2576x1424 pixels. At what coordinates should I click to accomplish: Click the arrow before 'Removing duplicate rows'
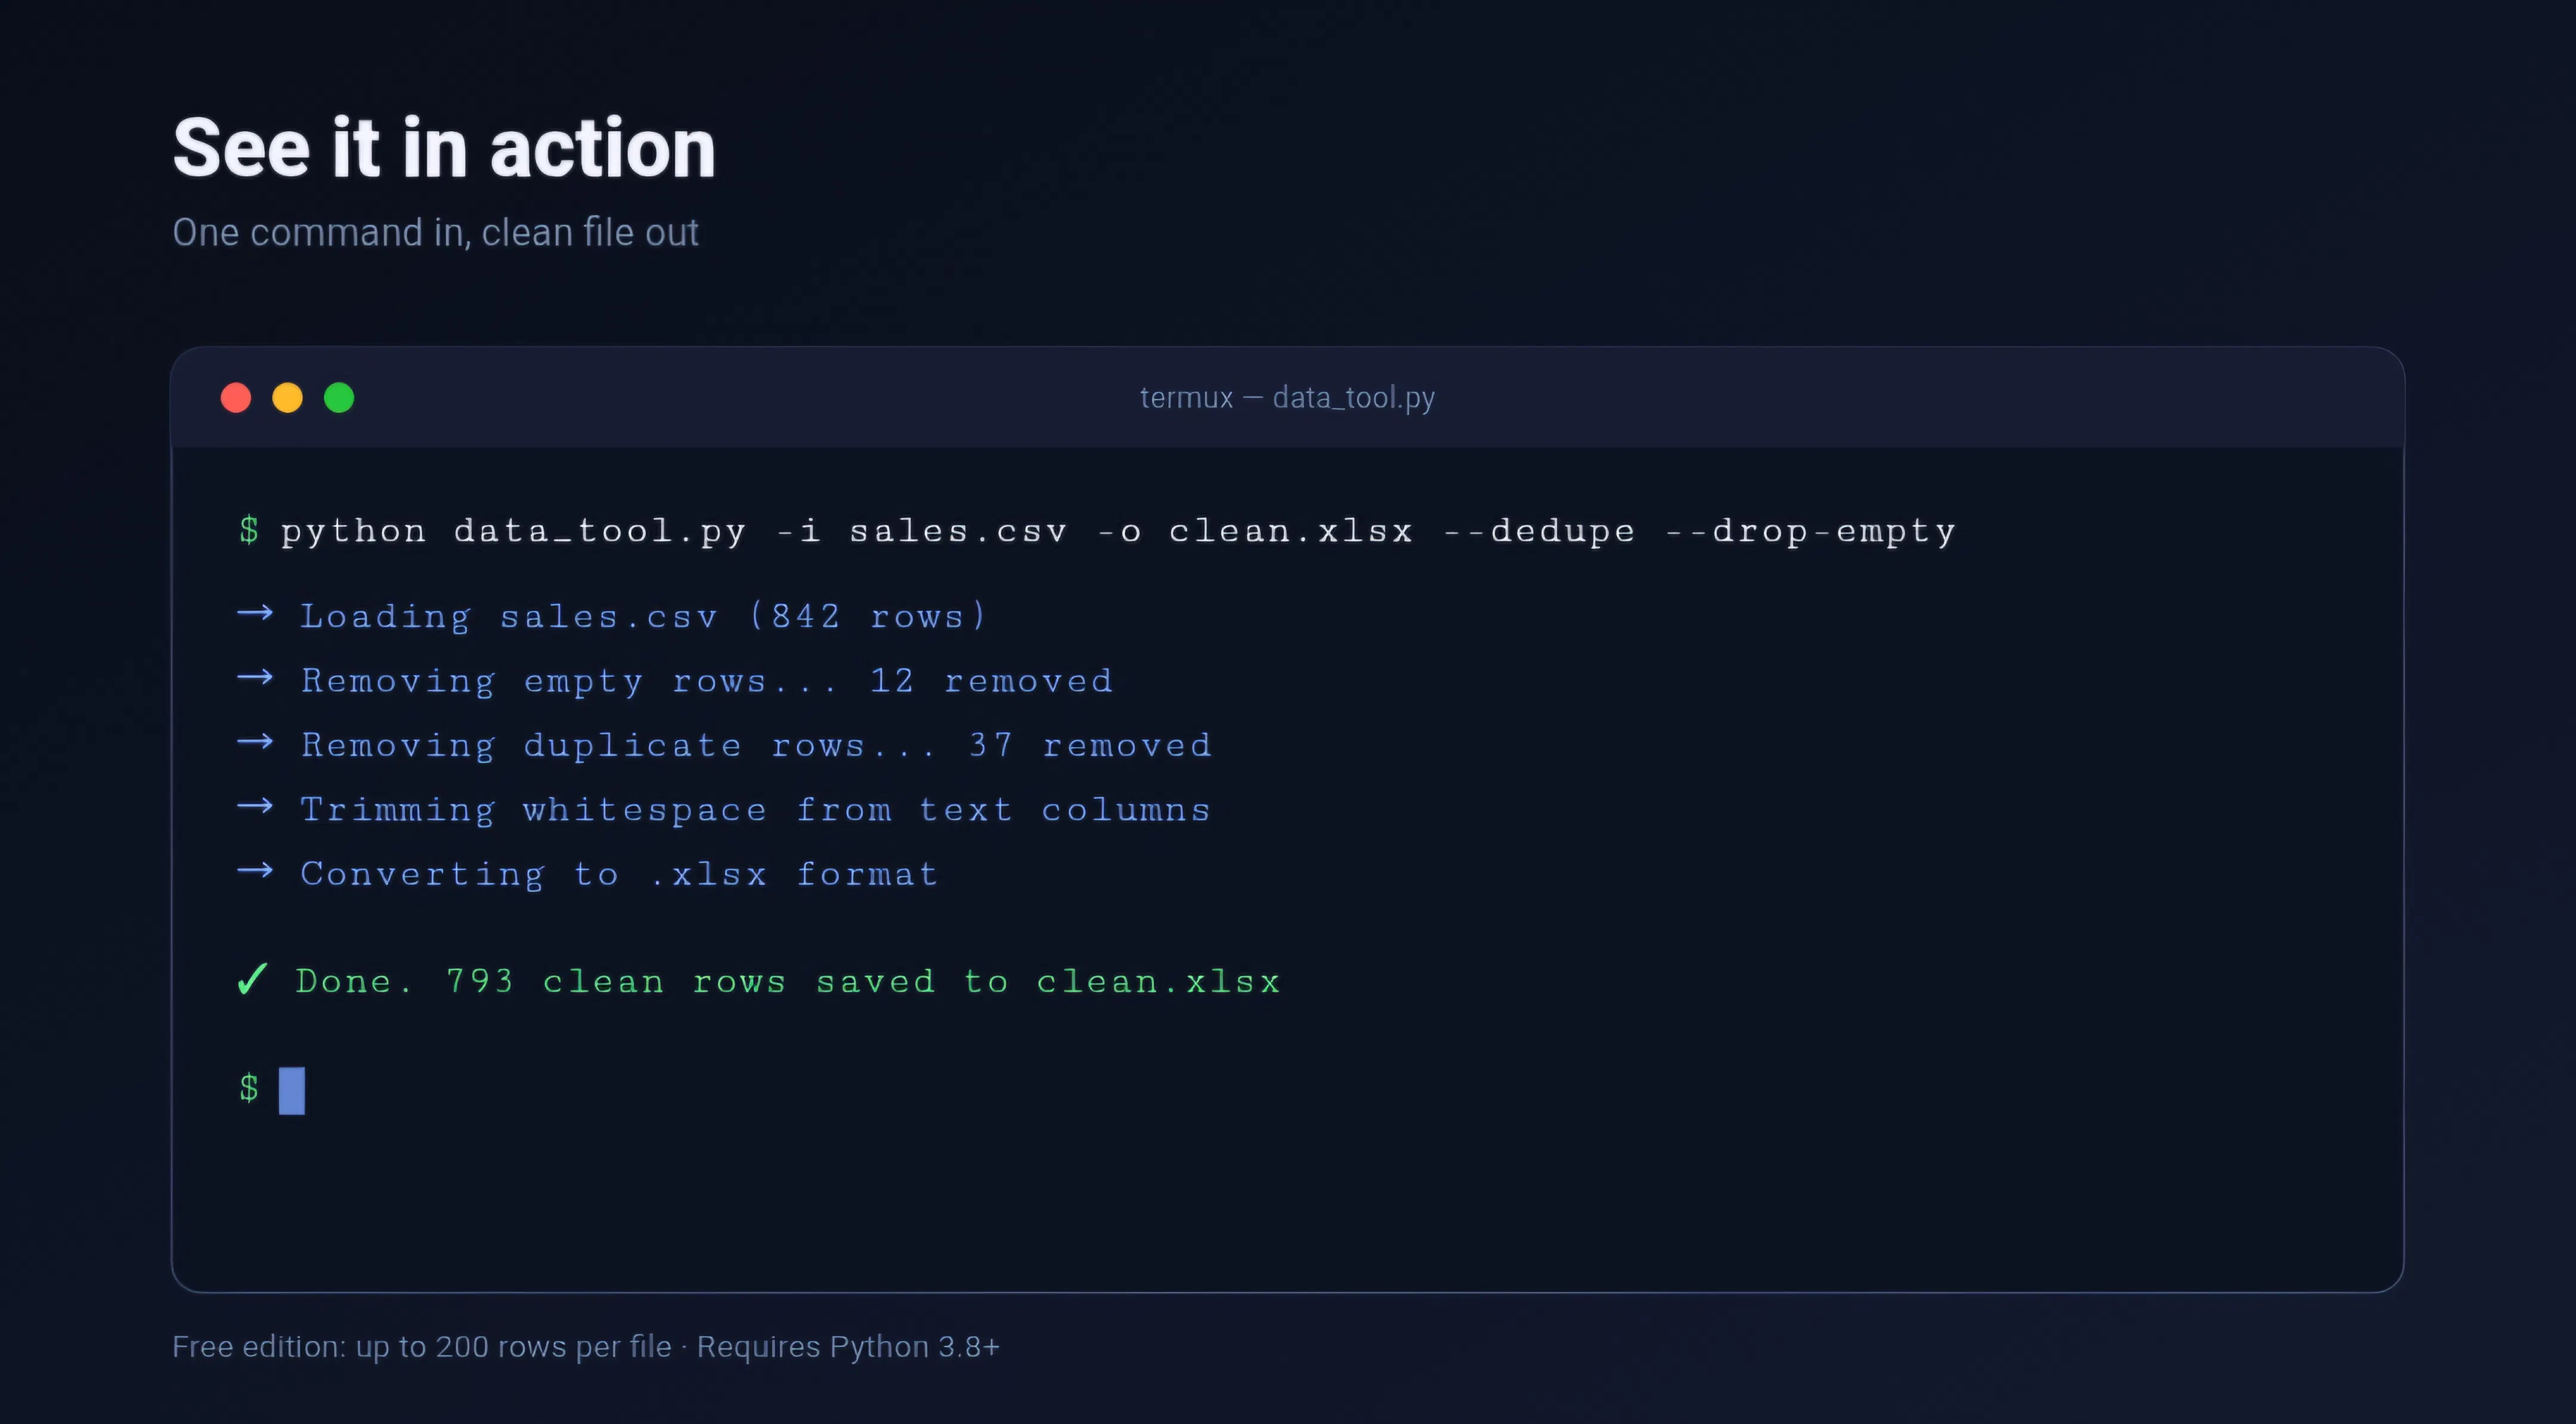[255, 741]
